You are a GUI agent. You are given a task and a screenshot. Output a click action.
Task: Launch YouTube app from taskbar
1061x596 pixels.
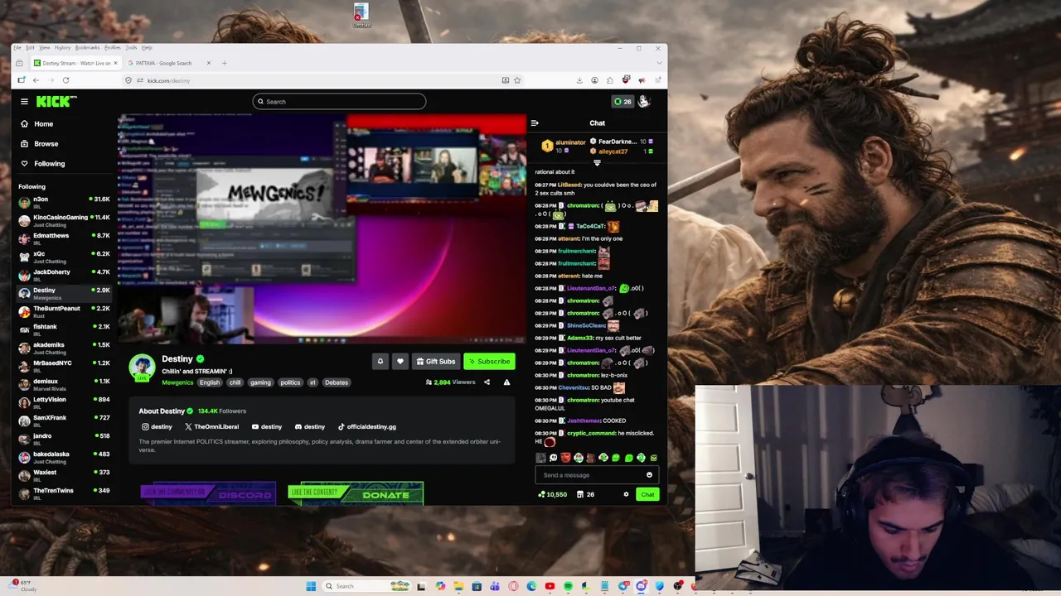click(x=550, y=586)
